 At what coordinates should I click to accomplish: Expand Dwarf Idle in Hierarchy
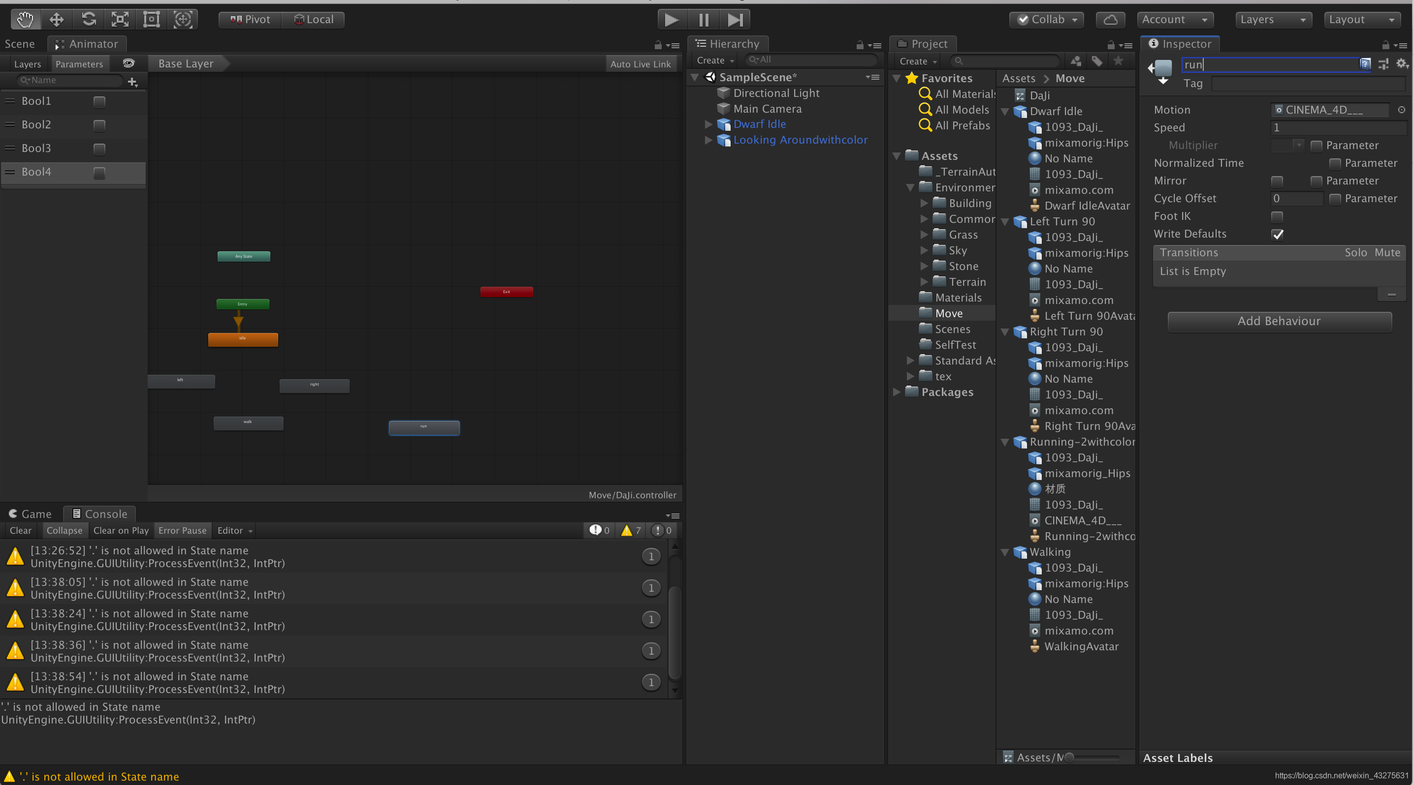tap(708, 125)
